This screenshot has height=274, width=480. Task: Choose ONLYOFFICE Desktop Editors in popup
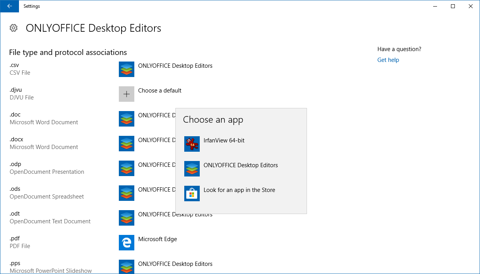(240, 165)
